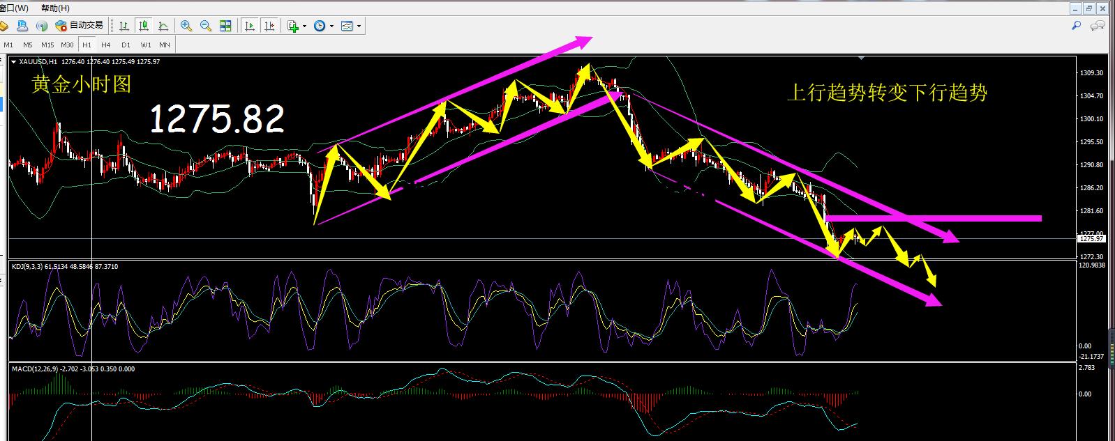Toggle chart auto scroll button
Screen dimensions: 1115x441
point(249,26)
